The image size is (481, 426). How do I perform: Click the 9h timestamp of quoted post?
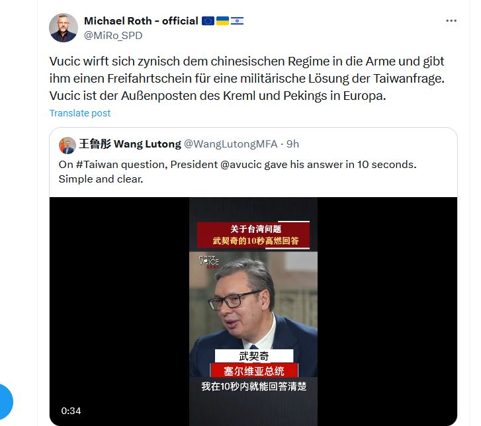(x=292, y=144)
